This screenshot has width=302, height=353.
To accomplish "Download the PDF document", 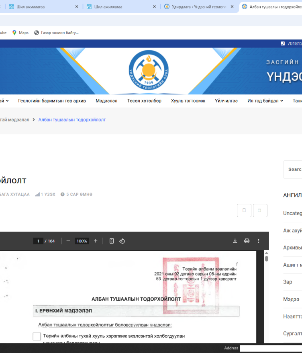I will [x=235, y=241].
